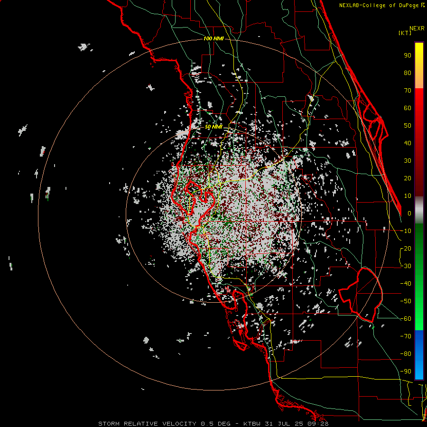Click the 30 knot scale value
Screen dimensions: 427x427
408,161
